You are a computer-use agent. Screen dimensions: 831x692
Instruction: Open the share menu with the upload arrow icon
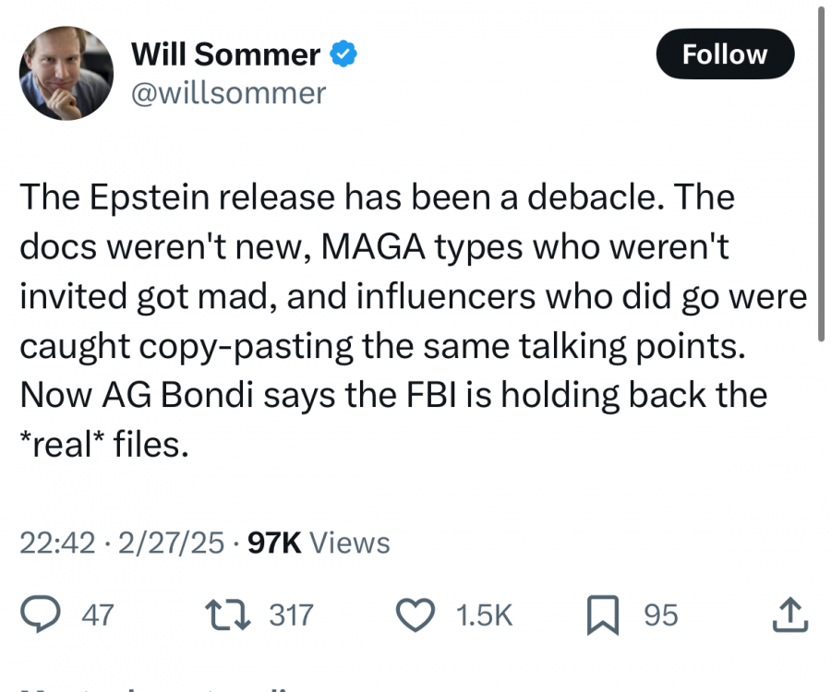point(792,614)
